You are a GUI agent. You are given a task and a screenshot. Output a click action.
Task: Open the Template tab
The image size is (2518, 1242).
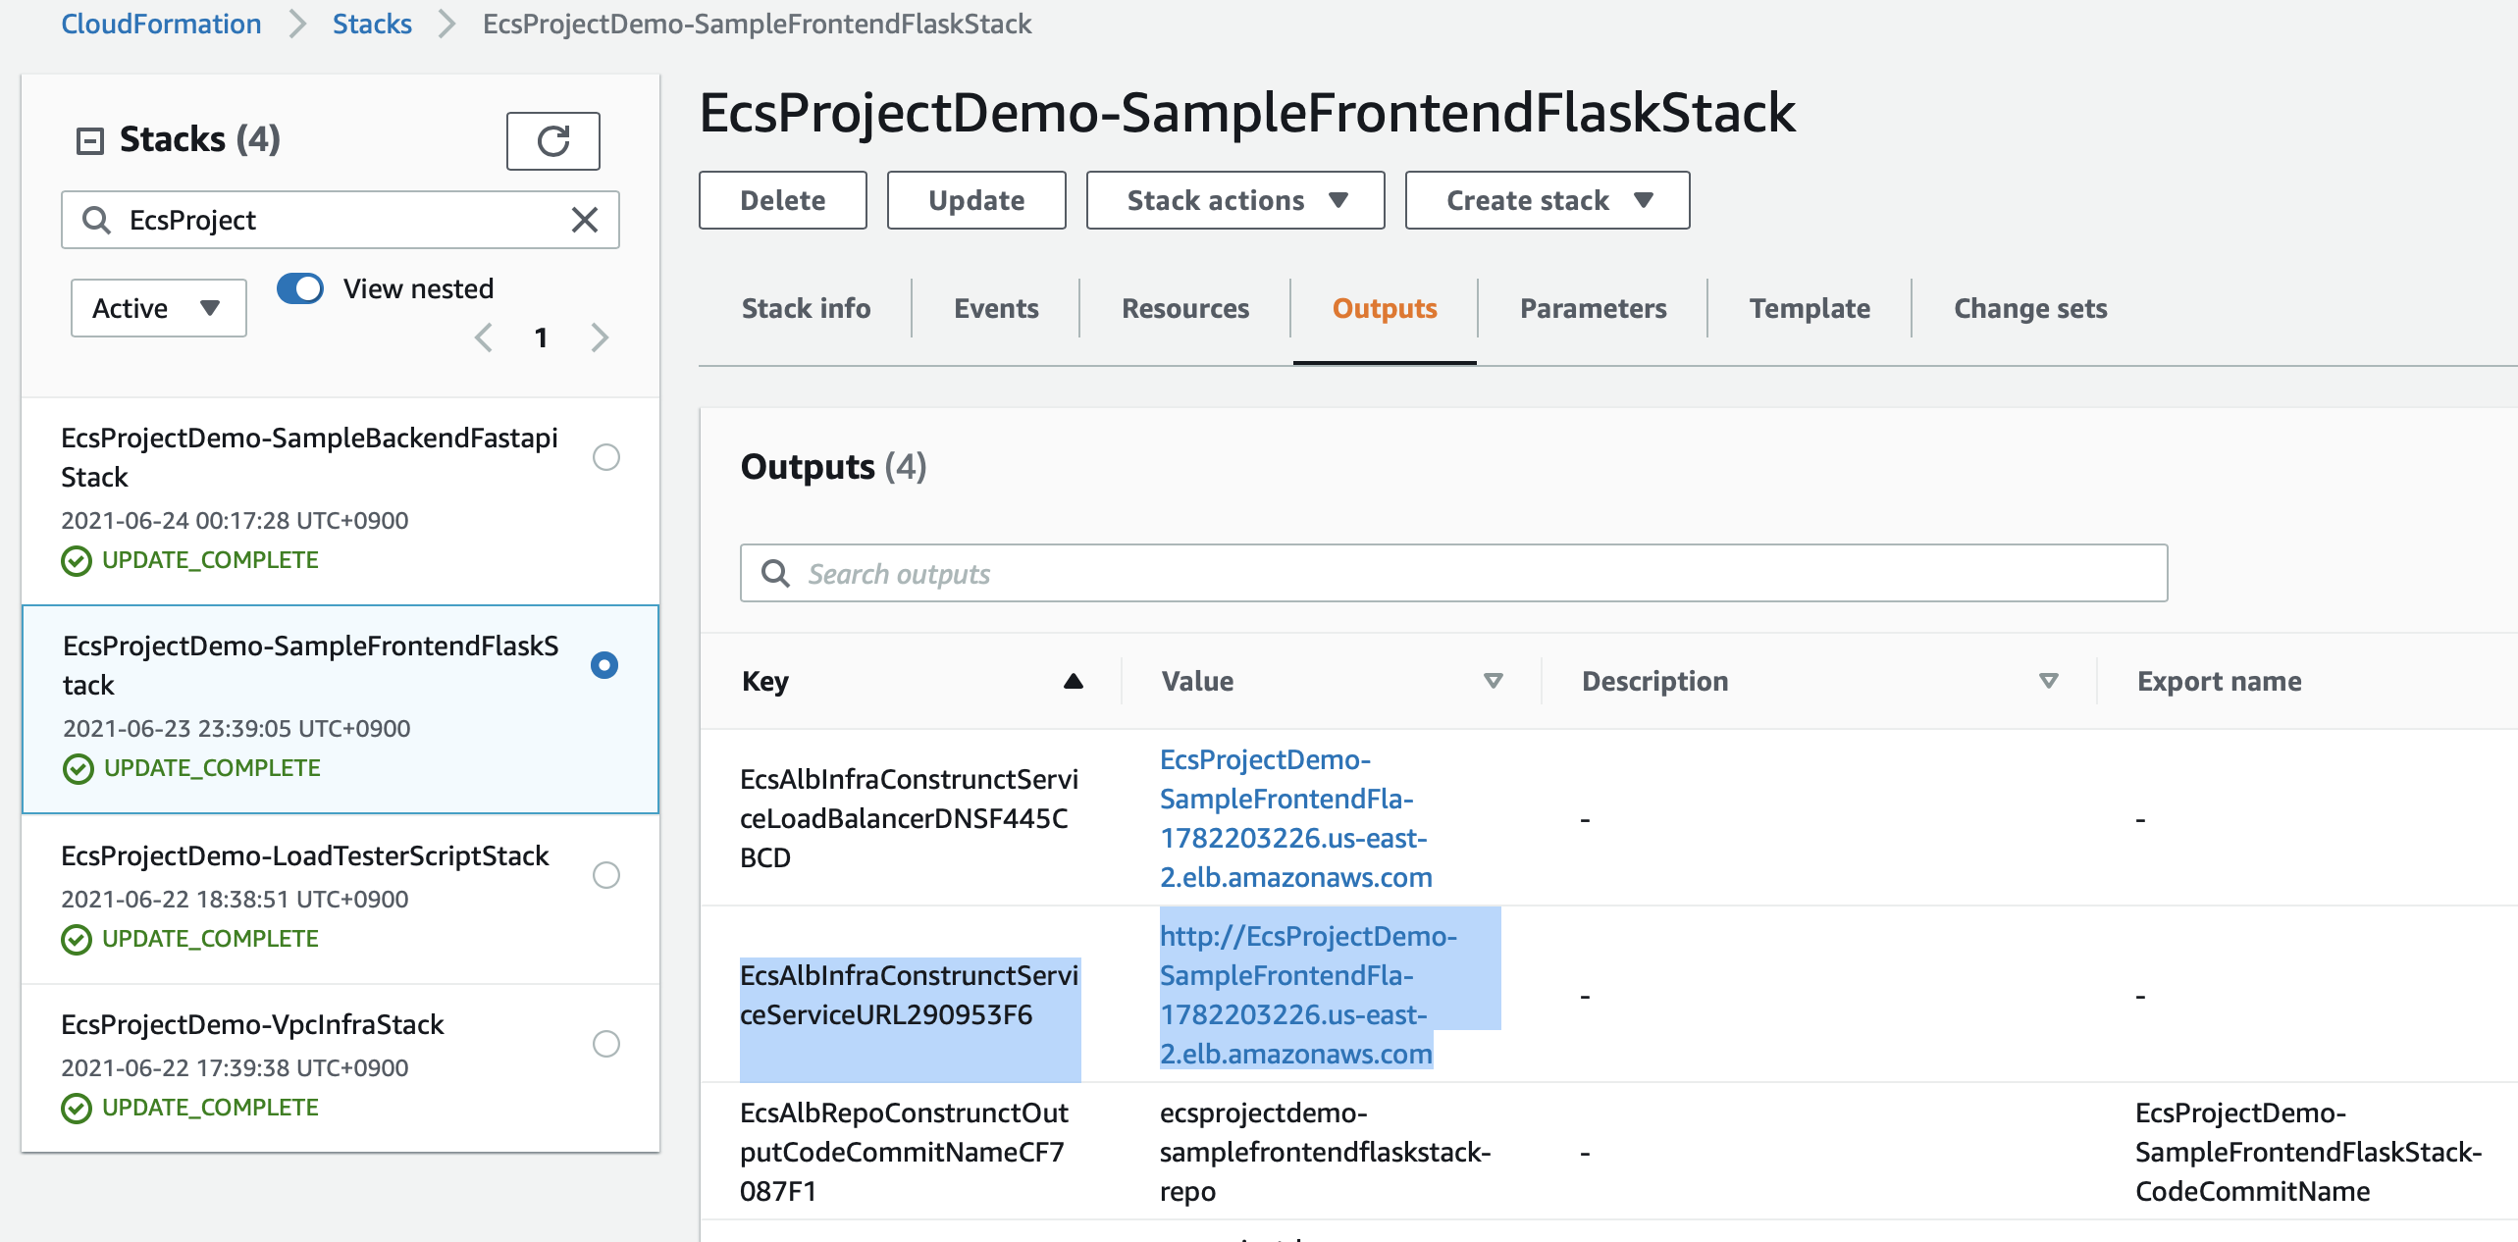point(1809,308)
